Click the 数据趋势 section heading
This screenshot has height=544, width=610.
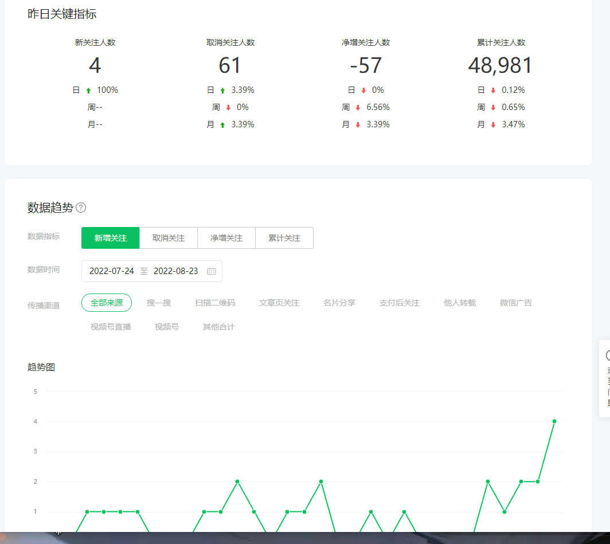50,208
